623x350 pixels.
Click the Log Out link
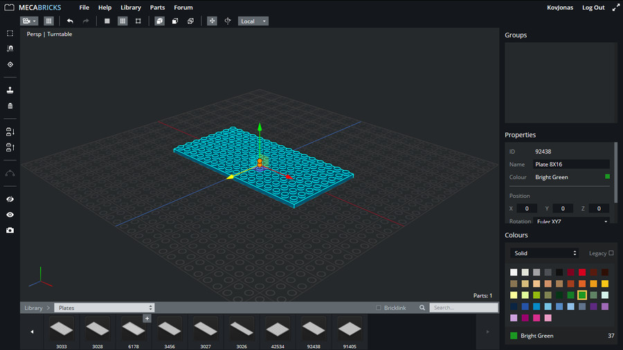click(593, 8)
